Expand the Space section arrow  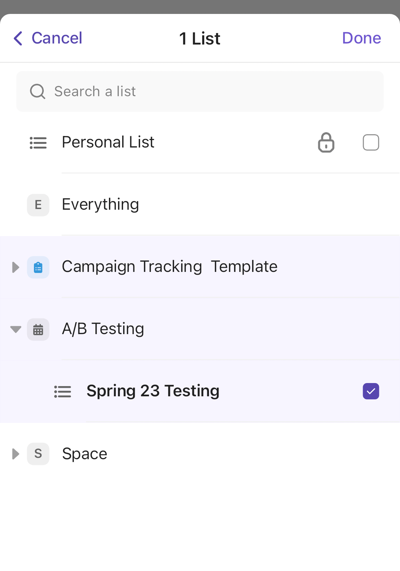click(16, 454)
